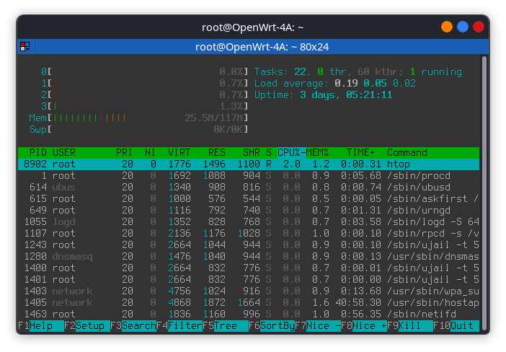Image resolution: width=506 pixels, height=352 pixels.
Task: Sort by the RES column header
Action: (x=216, y=152)
